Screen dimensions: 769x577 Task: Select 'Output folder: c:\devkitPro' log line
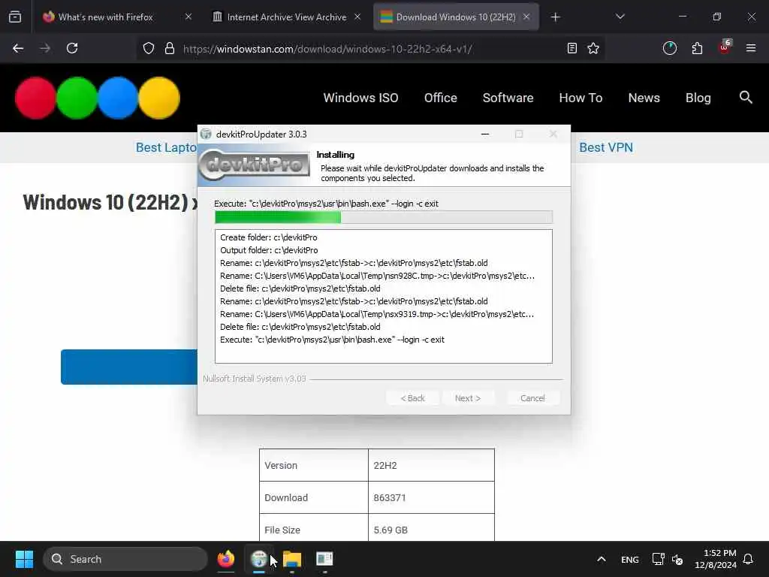click(269, 250)
